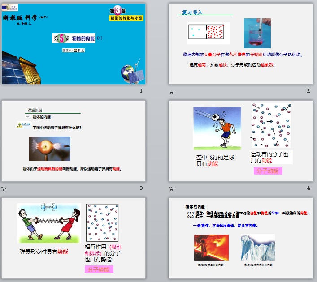Click the Earth and wind turbine image on slide 1
The width and height of the screenshot is (317, 282).
click(132, 73)
